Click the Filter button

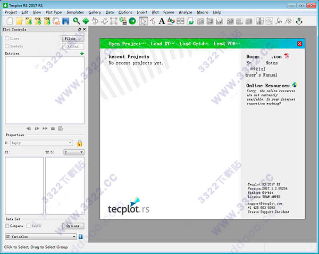coord(73,39)
